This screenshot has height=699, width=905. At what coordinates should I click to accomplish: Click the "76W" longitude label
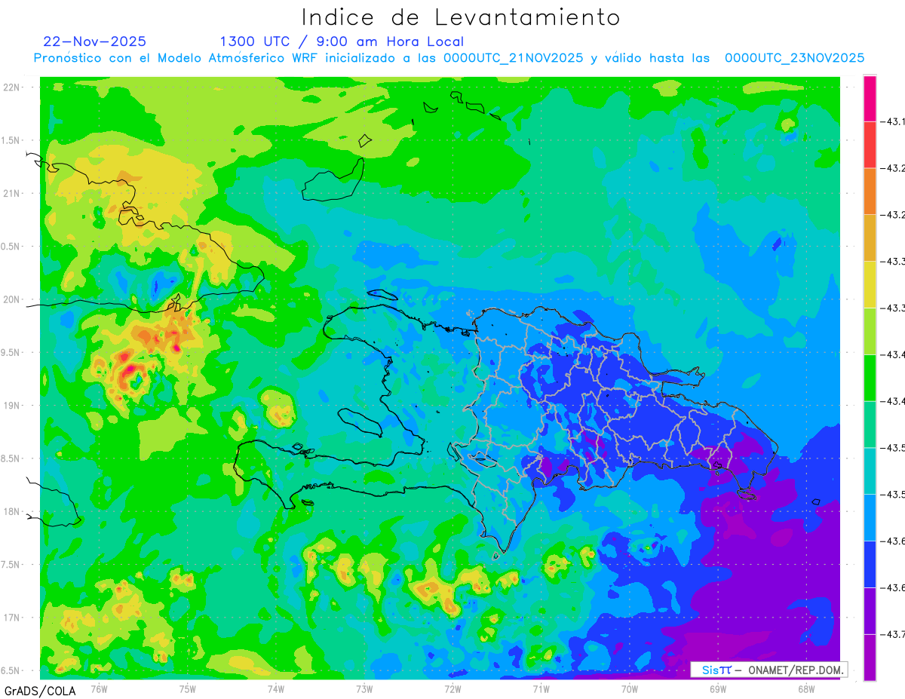[99, 688]
